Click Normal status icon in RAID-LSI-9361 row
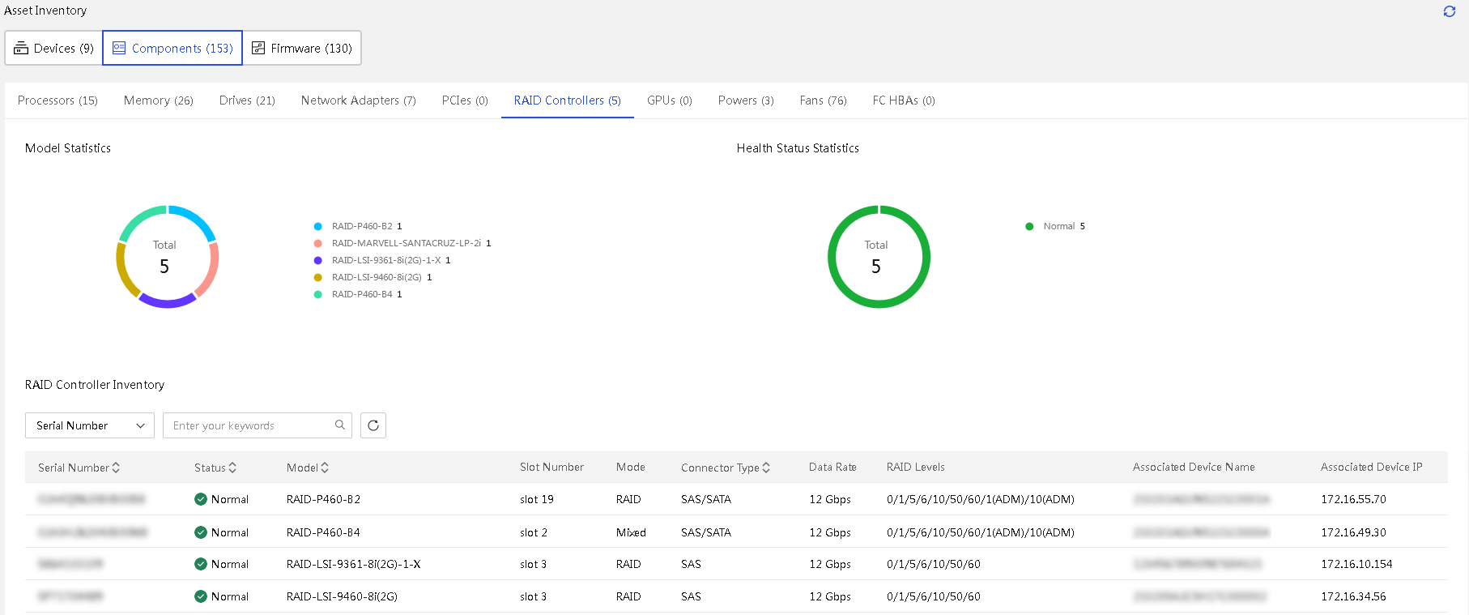The width and height of the screenshot is (1469, 615). pos(201,564)
